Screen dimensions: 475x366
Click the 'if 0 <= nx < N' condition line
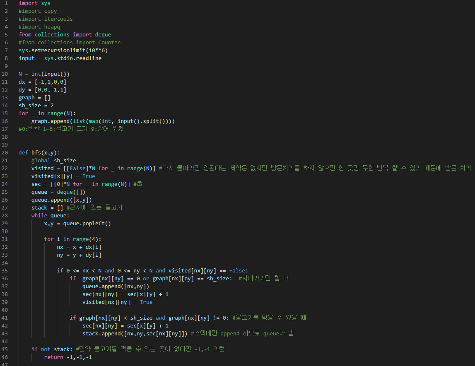point(152,271)
